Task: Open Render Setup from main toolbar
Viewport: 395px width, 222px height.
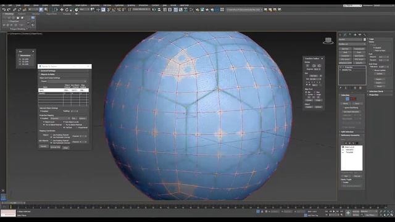Action: 197,10
